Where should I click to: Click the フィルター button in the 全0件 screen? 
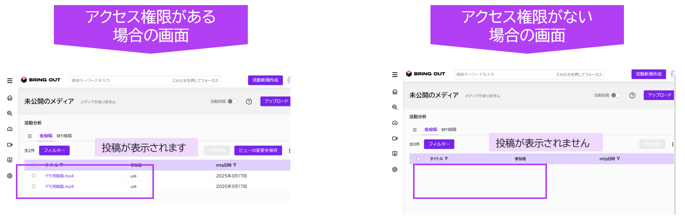[x=439, y=144]
